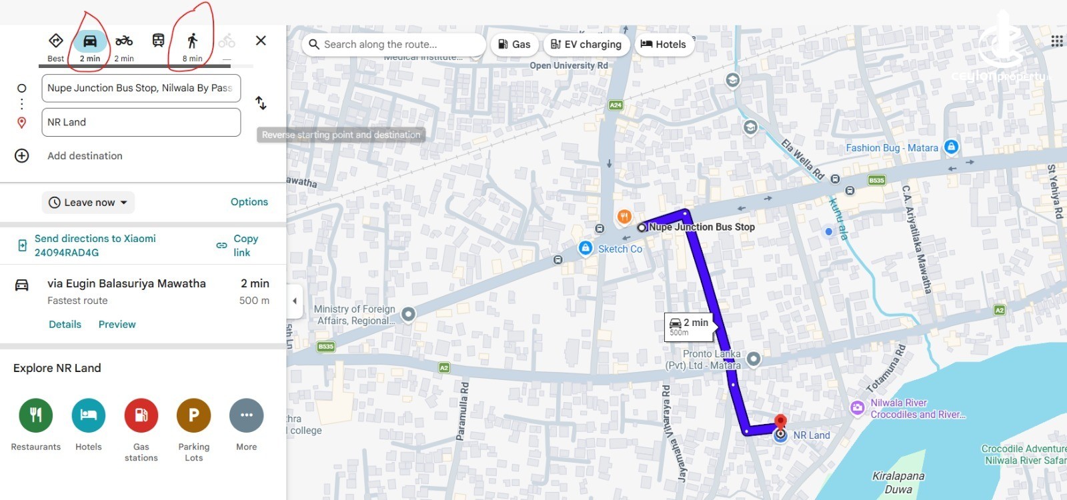Open route Options
1067x500 pixels.
click(x=249, y=202)
